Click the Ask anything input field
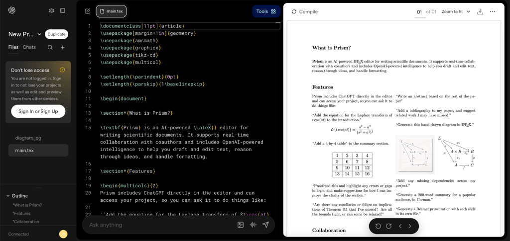510x241 pixels. click(x=159, y=225)
